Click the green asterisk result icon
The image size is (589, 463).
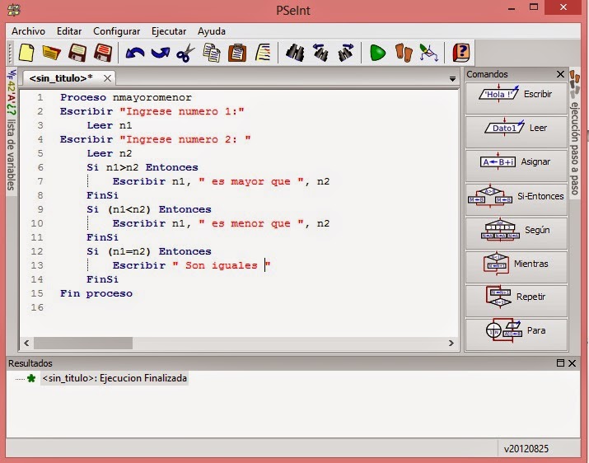tap(31, 378)
